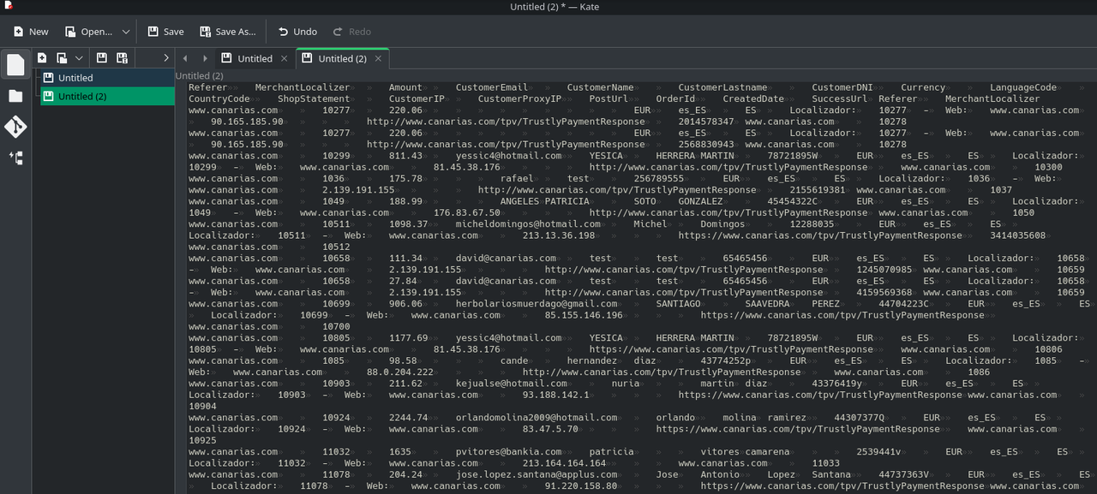Open the Documents sidebar panel icon
The height and width of the screenshot is (494, 1097).
pos(15,65)
